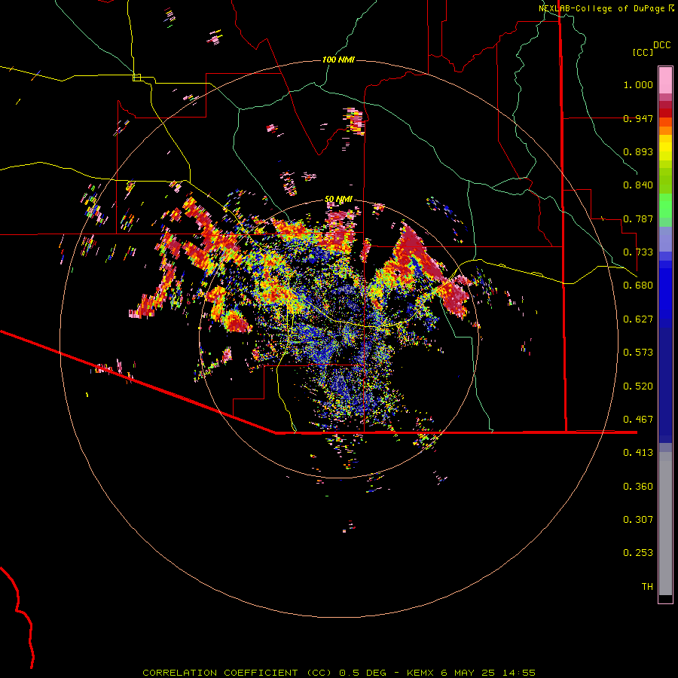The image size is (678, 678).
Task: Click the [CC] units label
Action: (x=643, y=52)
